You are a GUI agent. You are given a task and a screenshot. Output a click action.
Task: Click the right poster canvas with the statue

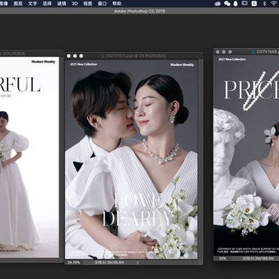point(246,156)
